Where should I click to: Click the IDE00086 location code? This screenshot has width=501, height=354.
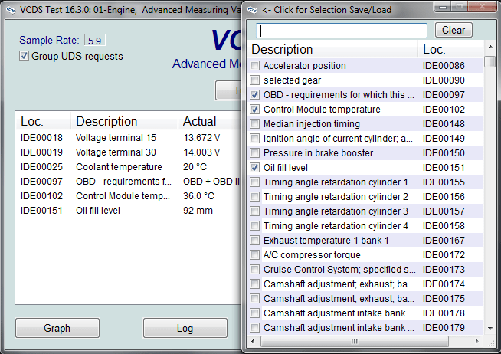tap(444, 65)
